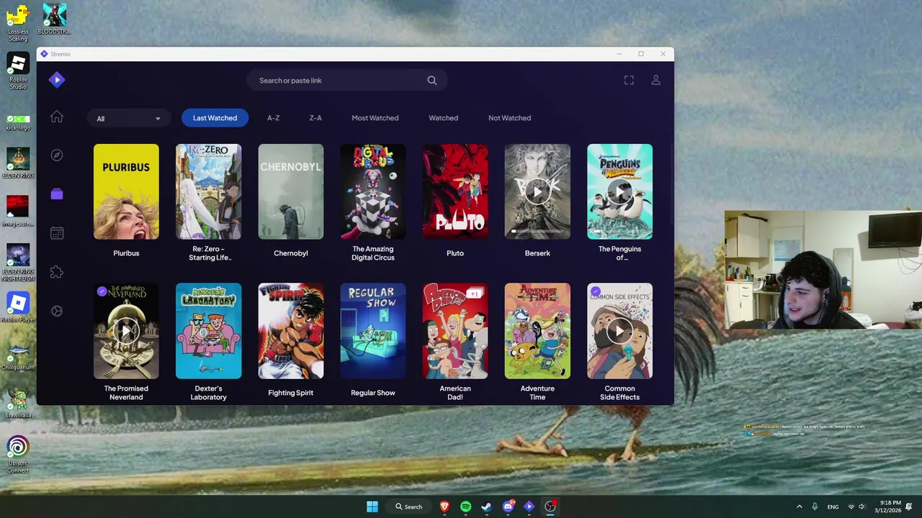Play Berserk from its poster
The image size is (922, 518).
pyautogui.click(x=537, y=191)
